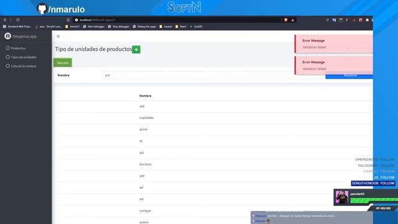This screenshot has width=398, height=224.
Task: Click the green Success button
Action: click(x=63, y=63)
